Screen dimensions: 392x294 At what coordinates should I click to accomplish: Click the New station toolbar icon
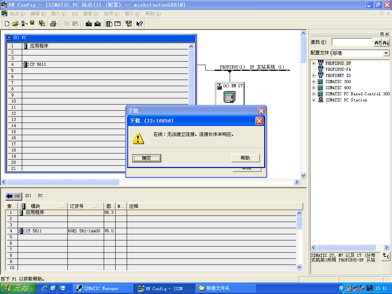pos(7,24)
